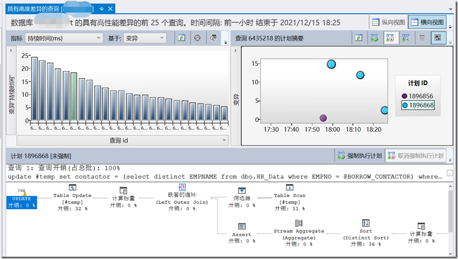Open the metric dropdown showing 持续时间(ms)
The width and height of the screenshot is (458, 259).
tap(64, 38)
